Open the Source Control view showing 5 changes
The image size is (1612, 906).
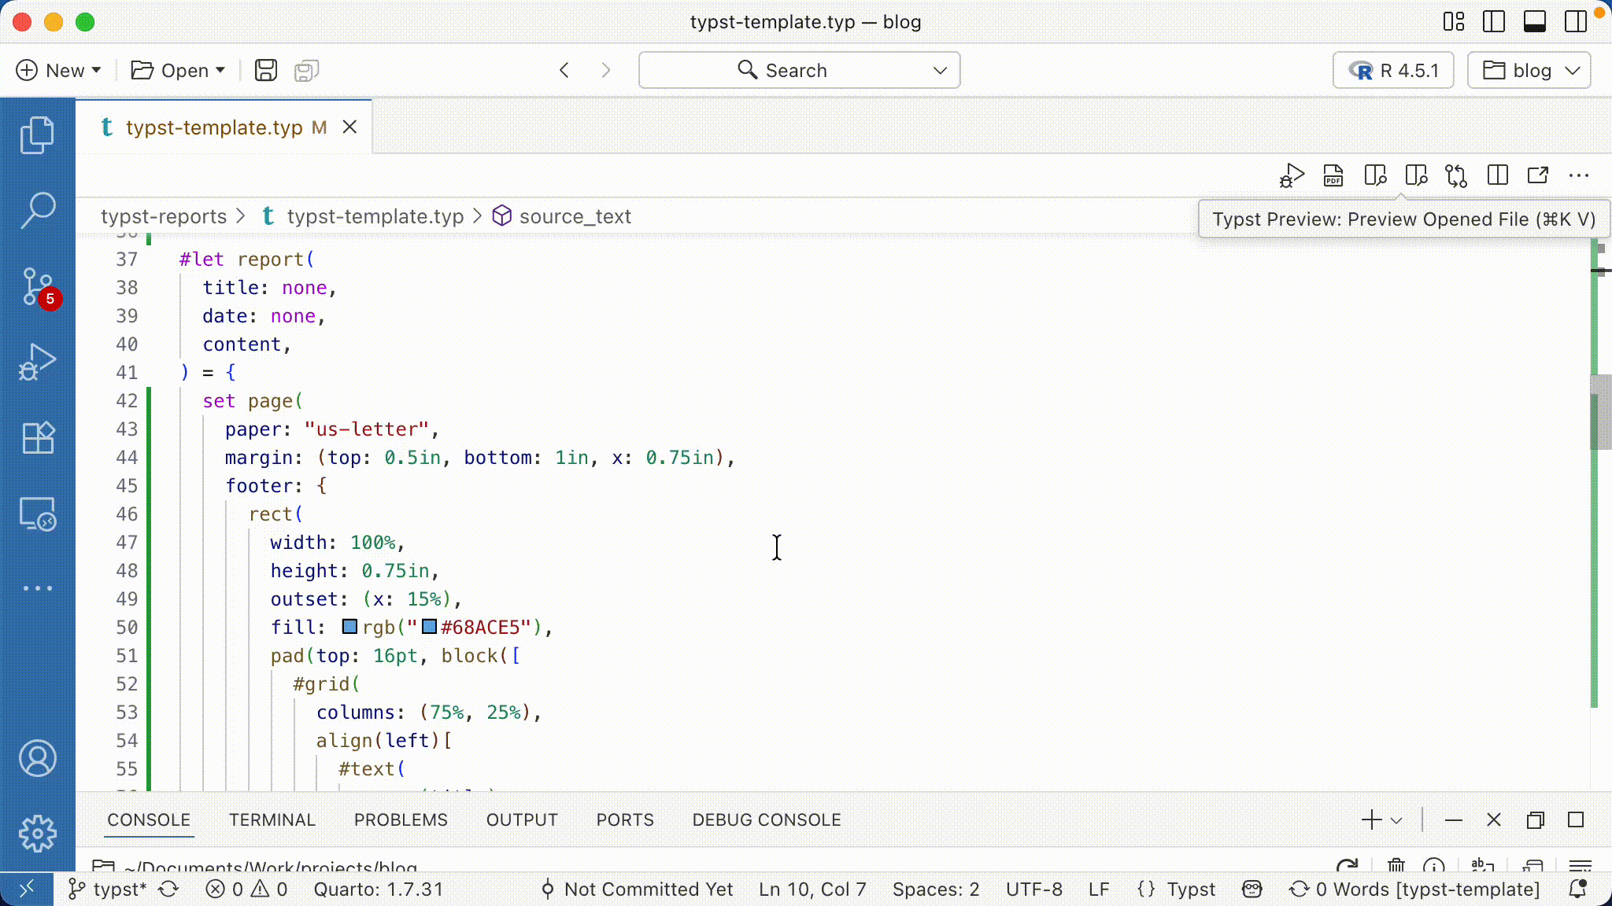(x=37, y=287)
